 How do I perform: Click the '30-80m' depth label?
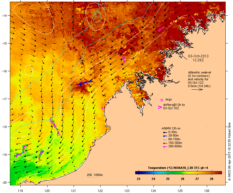pos(173,136)
